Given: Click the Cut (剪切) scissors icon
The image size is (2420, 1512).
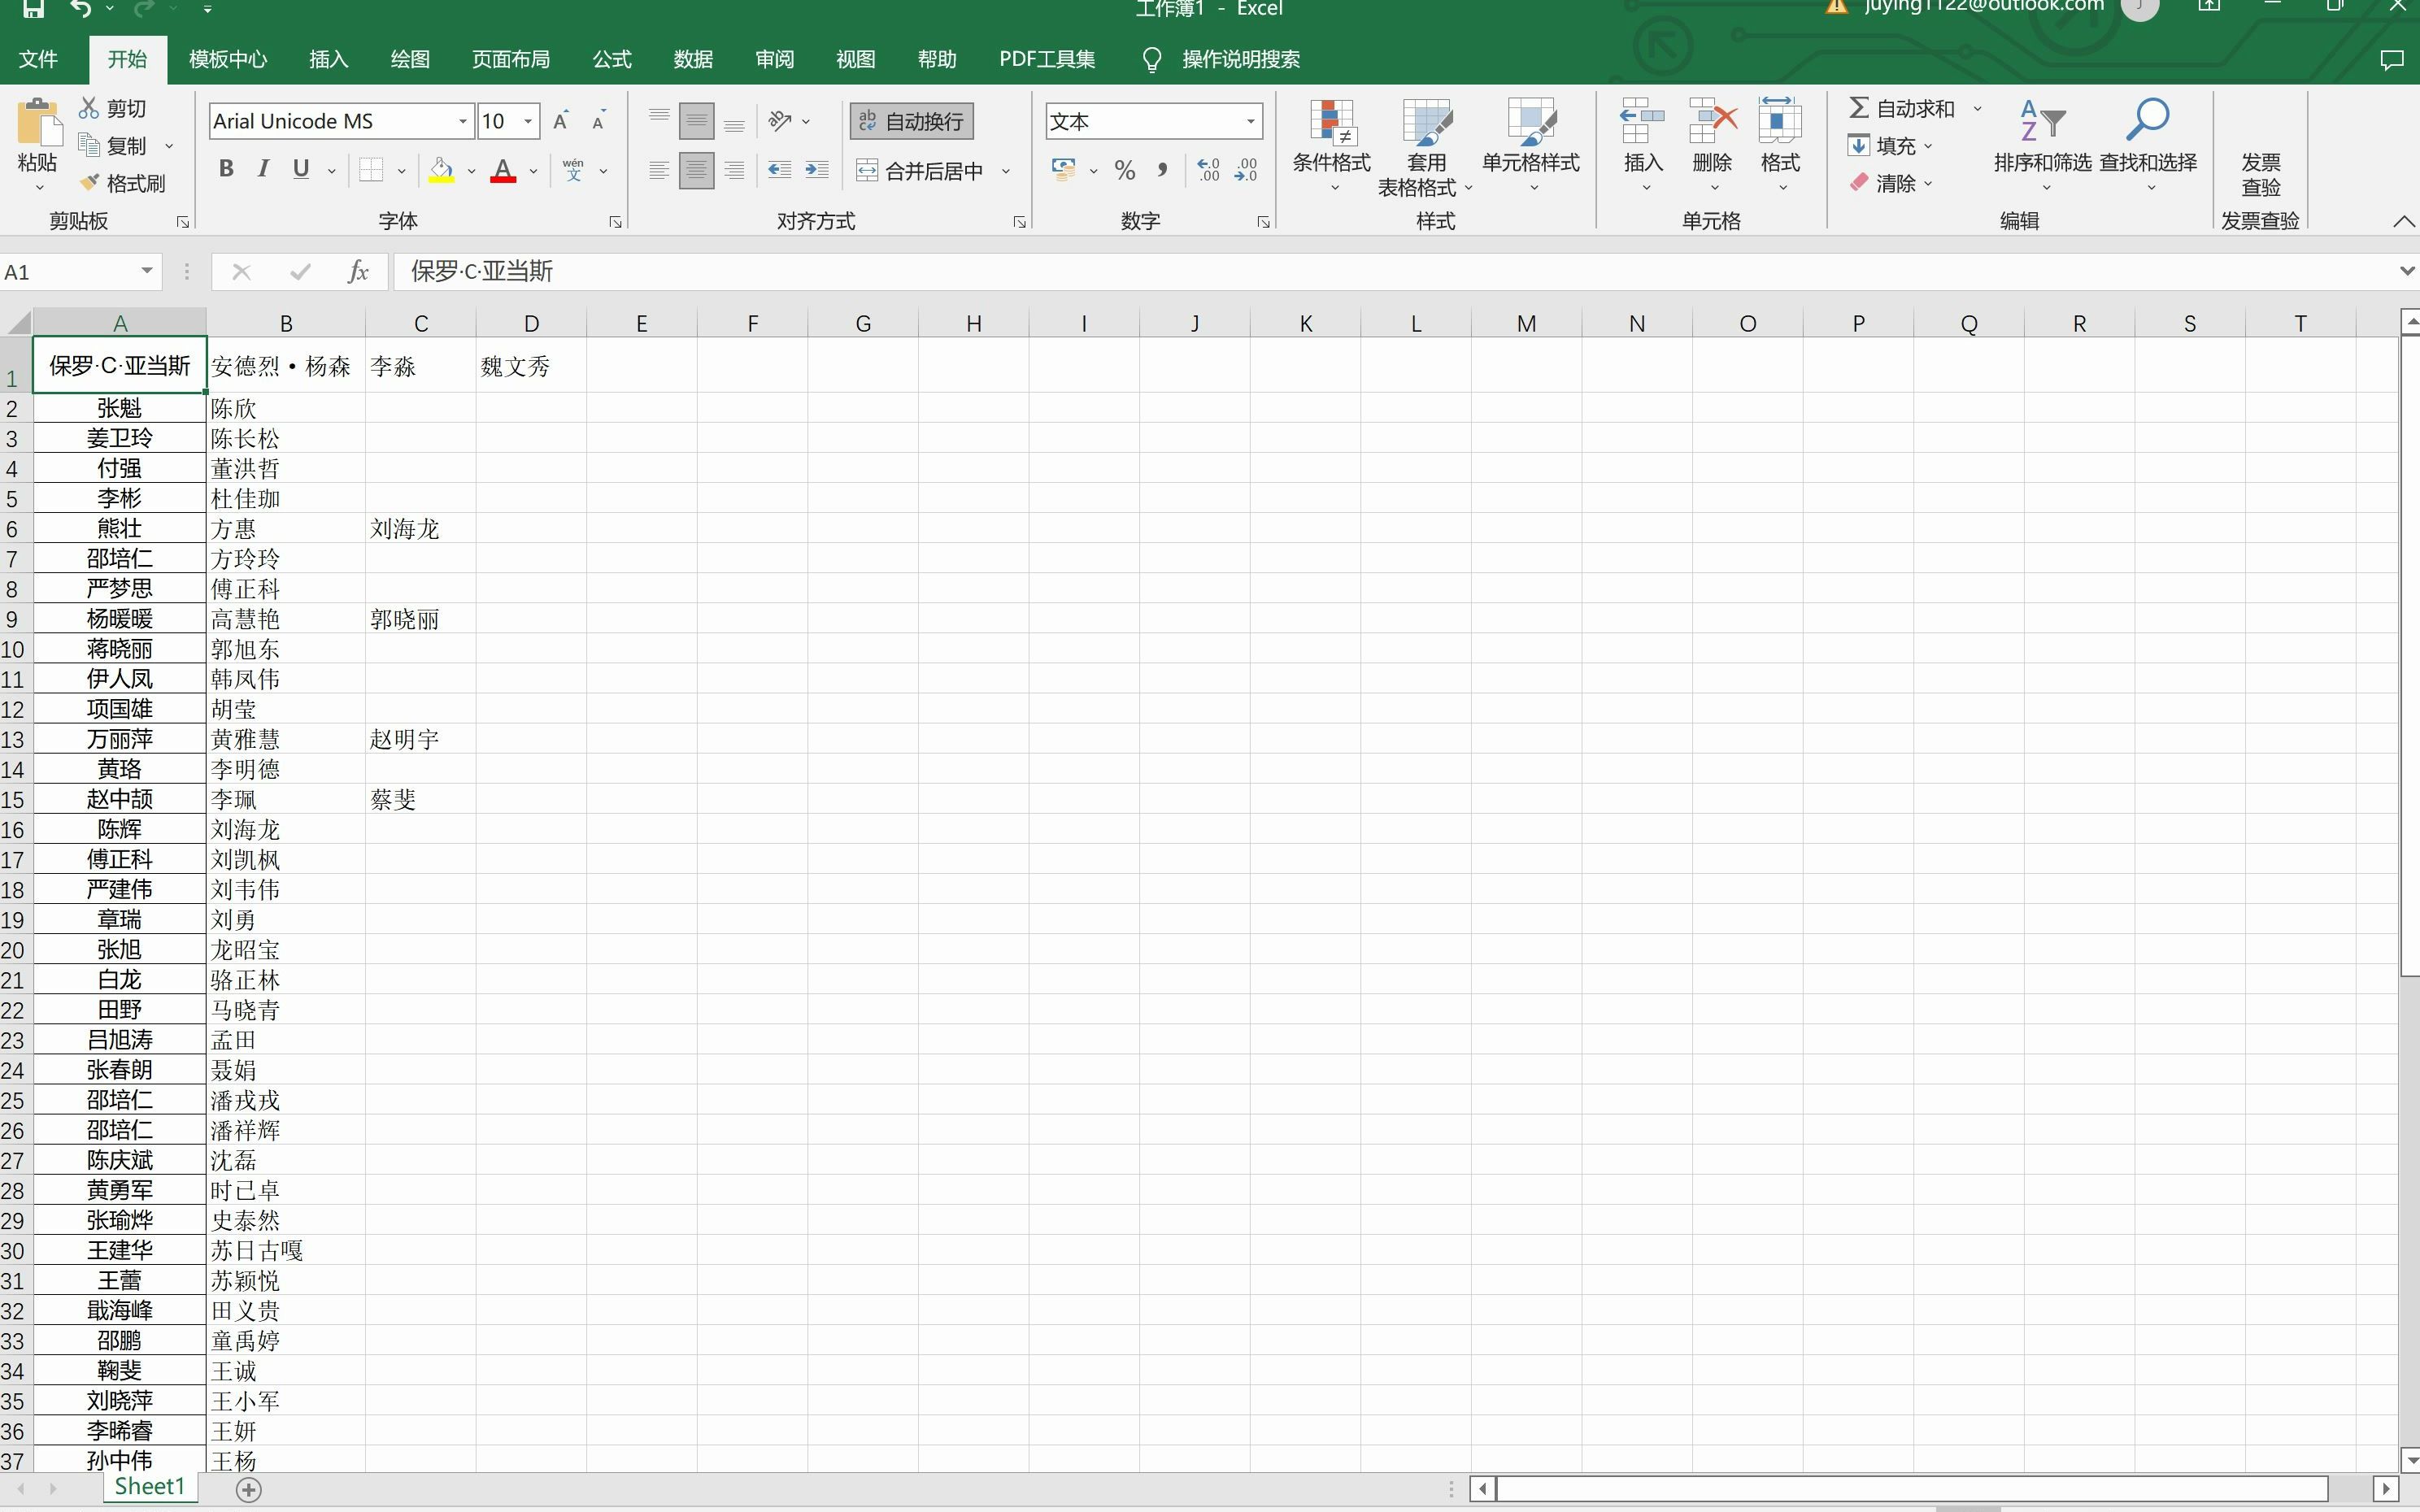Looking at the screenshot, I should pos(89,108).
